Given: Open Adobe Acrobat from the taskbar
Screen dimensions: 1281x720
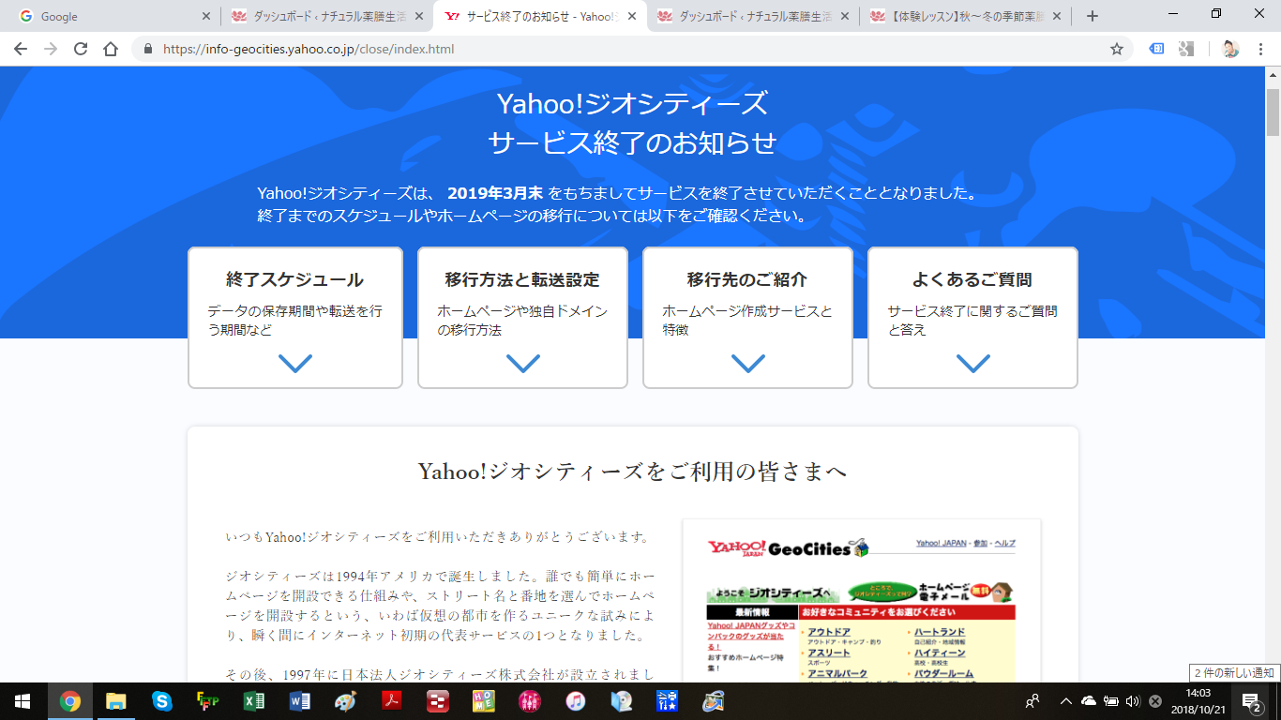Looking at the screenshot, I should click(391, 701).
